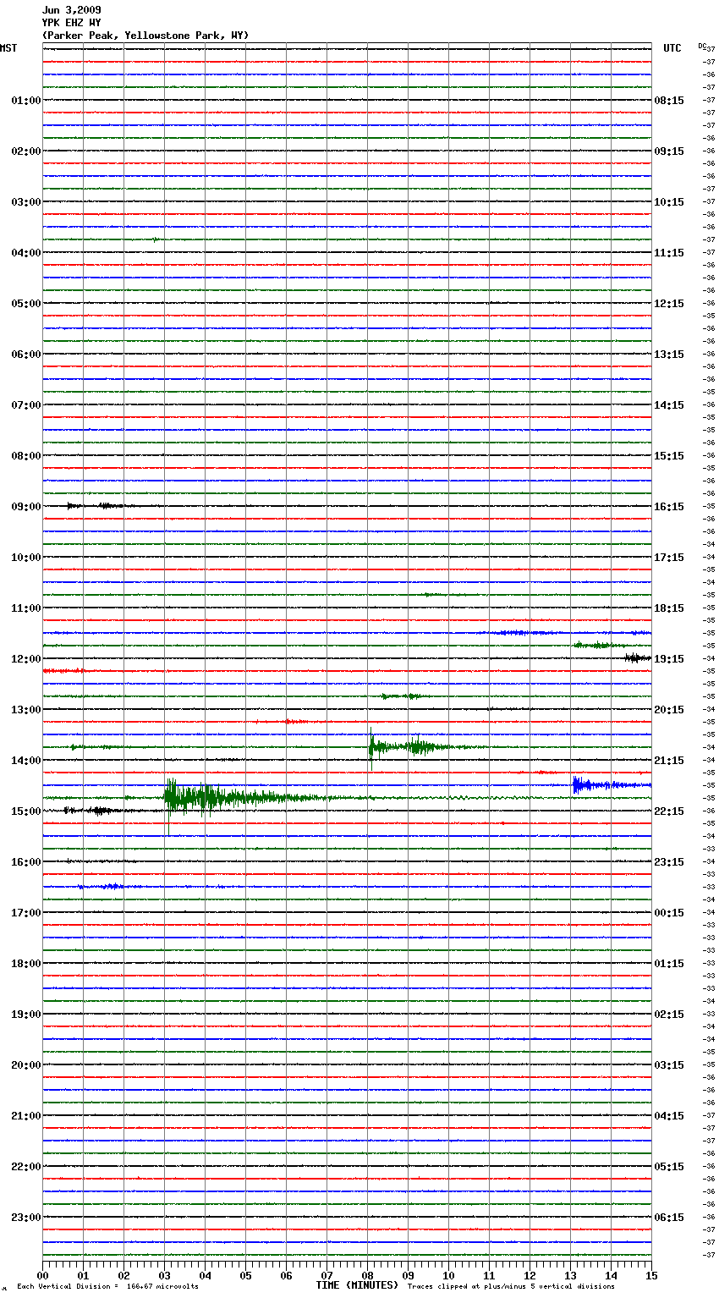Image resolution: width=719 pixels, height=1298 pixels.
Task: Click the '08' minute tick on bottom axis
Action: click(367, 1275)
